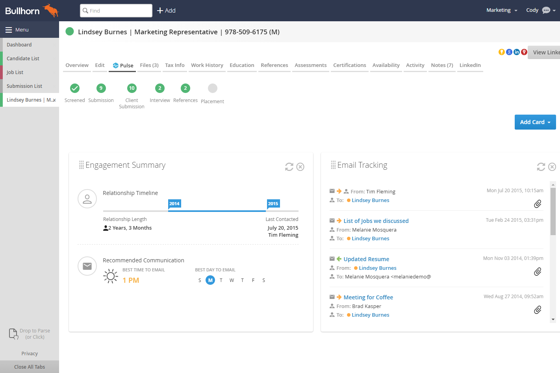
Task: Close the Engagement Summary card
Action: (x=300, y=167)
